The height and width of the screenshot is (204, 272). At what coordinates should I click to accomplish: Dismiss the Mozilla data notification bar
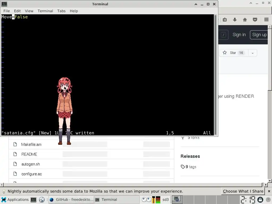coord(269,191)
